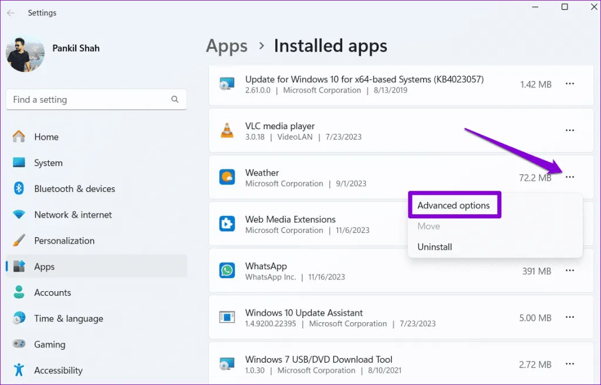Open three-dot menu for Windows 7 USB/DVD Tool

point(569,364)
